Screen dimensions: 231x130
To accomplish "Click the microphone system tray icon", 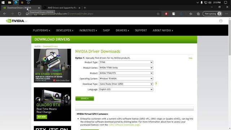I will click(x=201, y=3).
